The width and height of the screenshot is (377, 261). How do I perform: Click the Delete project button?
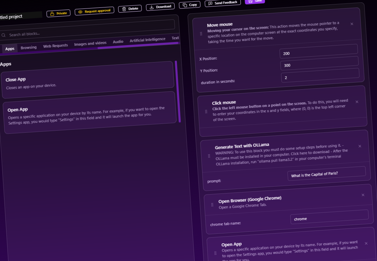pyautogui.click(x=130, y=9)
